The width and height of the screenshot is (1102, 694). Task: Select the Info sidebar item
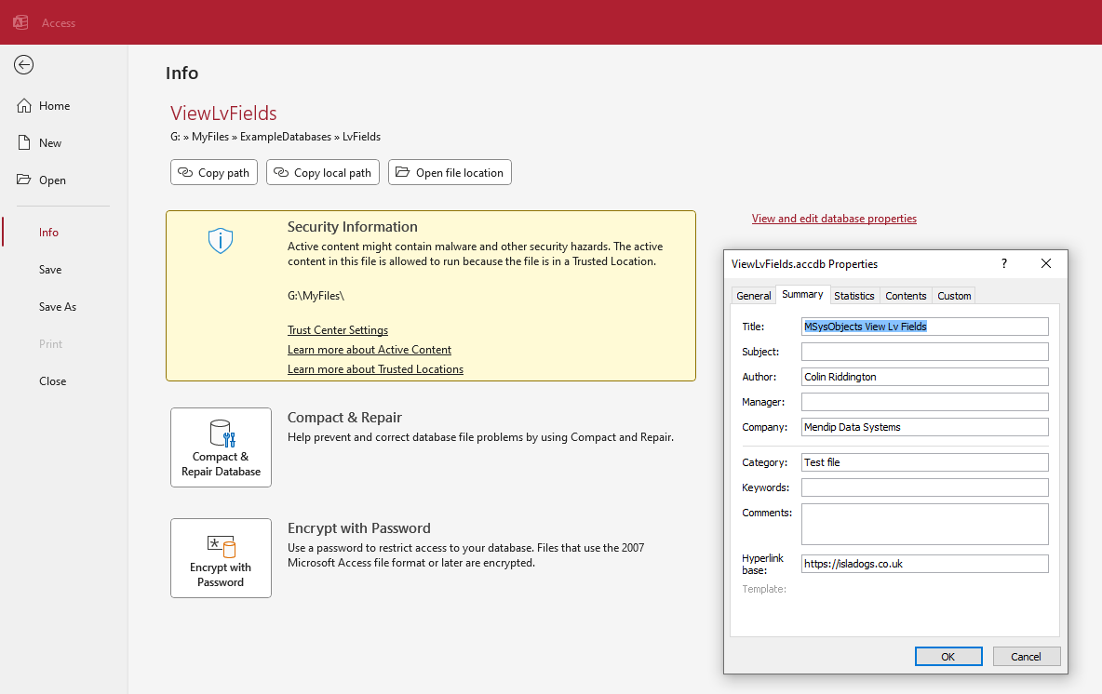(x=48, y=233)
